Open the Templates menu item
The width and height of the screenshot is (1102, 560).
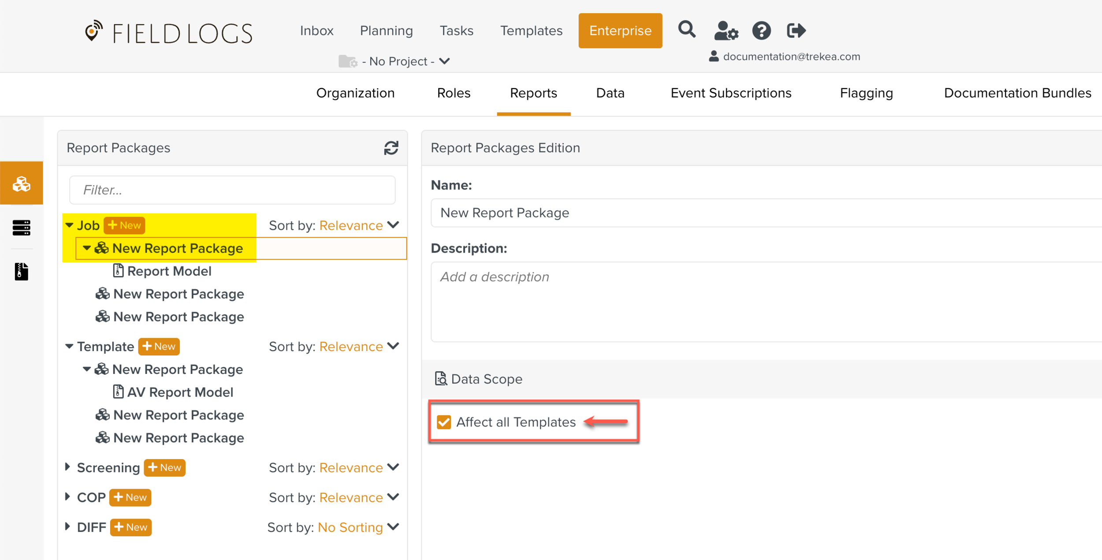click(x=531, y=30)
